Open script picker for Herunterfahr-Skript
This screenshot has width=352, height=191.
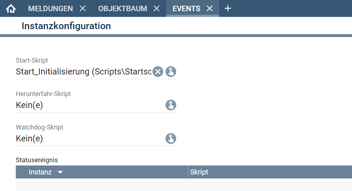171,105
